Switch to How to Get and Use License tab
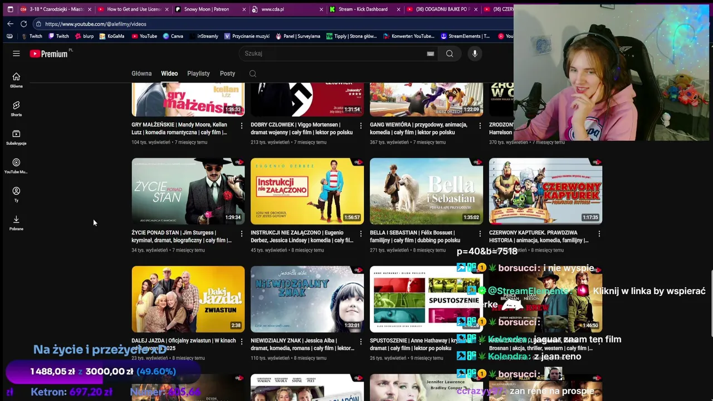 [134, 9]
